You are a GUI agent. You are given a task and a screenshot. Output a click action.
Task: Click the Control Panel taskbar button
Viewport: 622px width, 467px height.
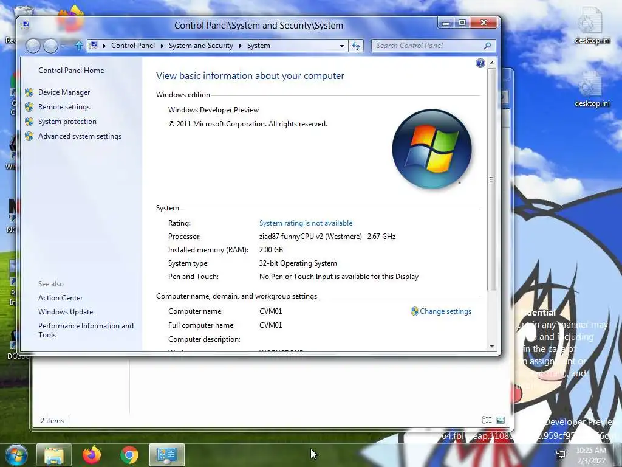[166, 455]
